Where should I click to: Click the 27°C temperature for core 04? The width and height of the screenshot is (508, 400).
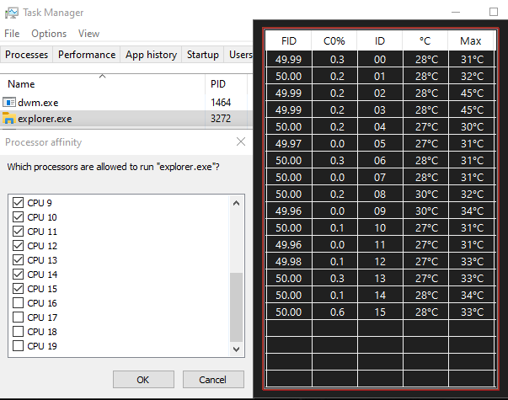[426, 126]
